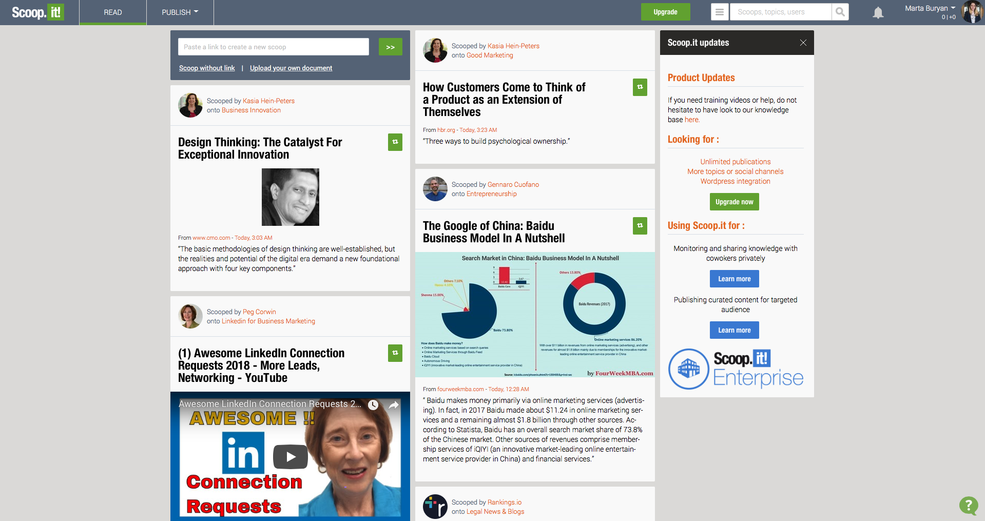Open the Peg Corwin profile link
Image resolution: width=985 pixels, height=521 pixels.
[259, 312]
